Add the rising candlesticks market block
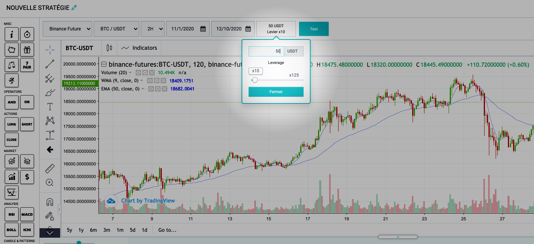This screenshot has width=534, height=244. click(x=12, y=161)
